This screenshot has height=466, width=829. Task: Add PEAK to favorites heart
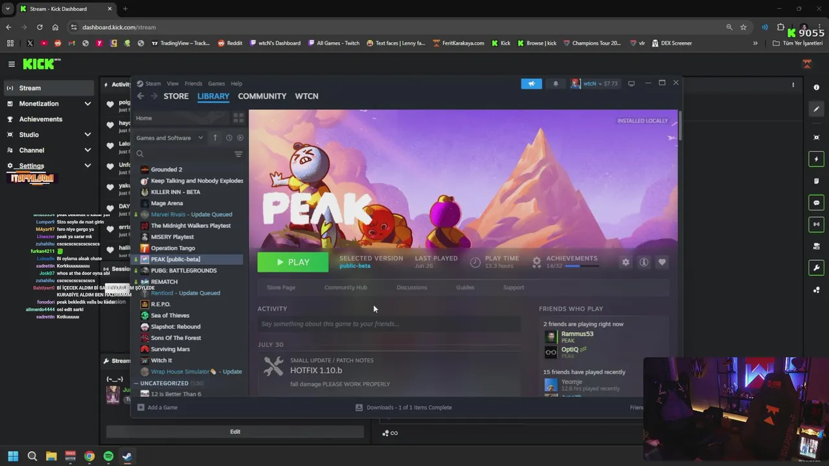(x=662, y=262)
